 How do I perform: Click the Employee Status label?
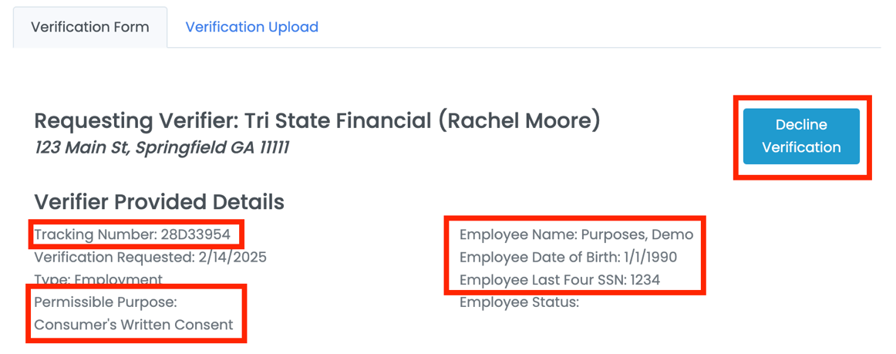pos(519,302)
